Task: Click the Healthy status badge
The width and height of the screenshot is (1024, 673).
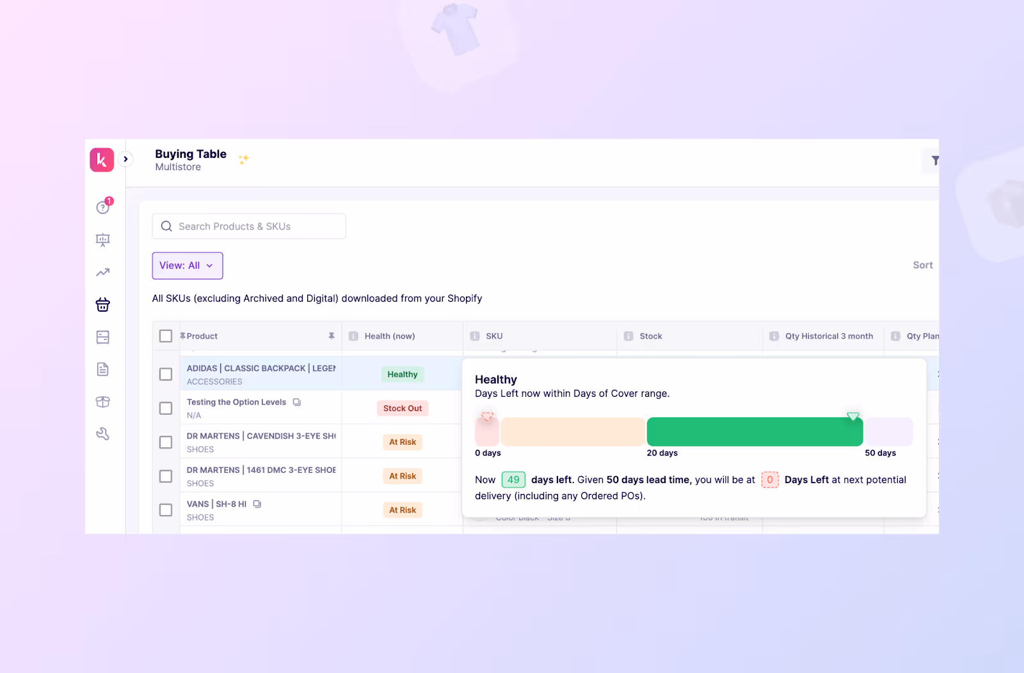Action: tap(403, 375)
